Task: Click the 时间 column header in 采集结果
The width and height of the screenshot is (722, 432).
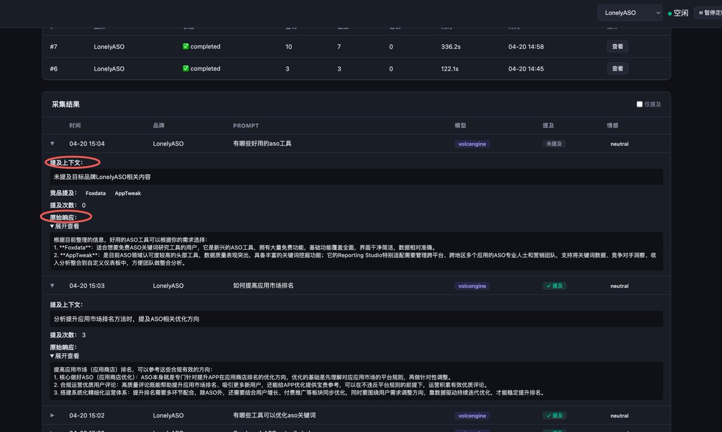Action: click(75, 126)
